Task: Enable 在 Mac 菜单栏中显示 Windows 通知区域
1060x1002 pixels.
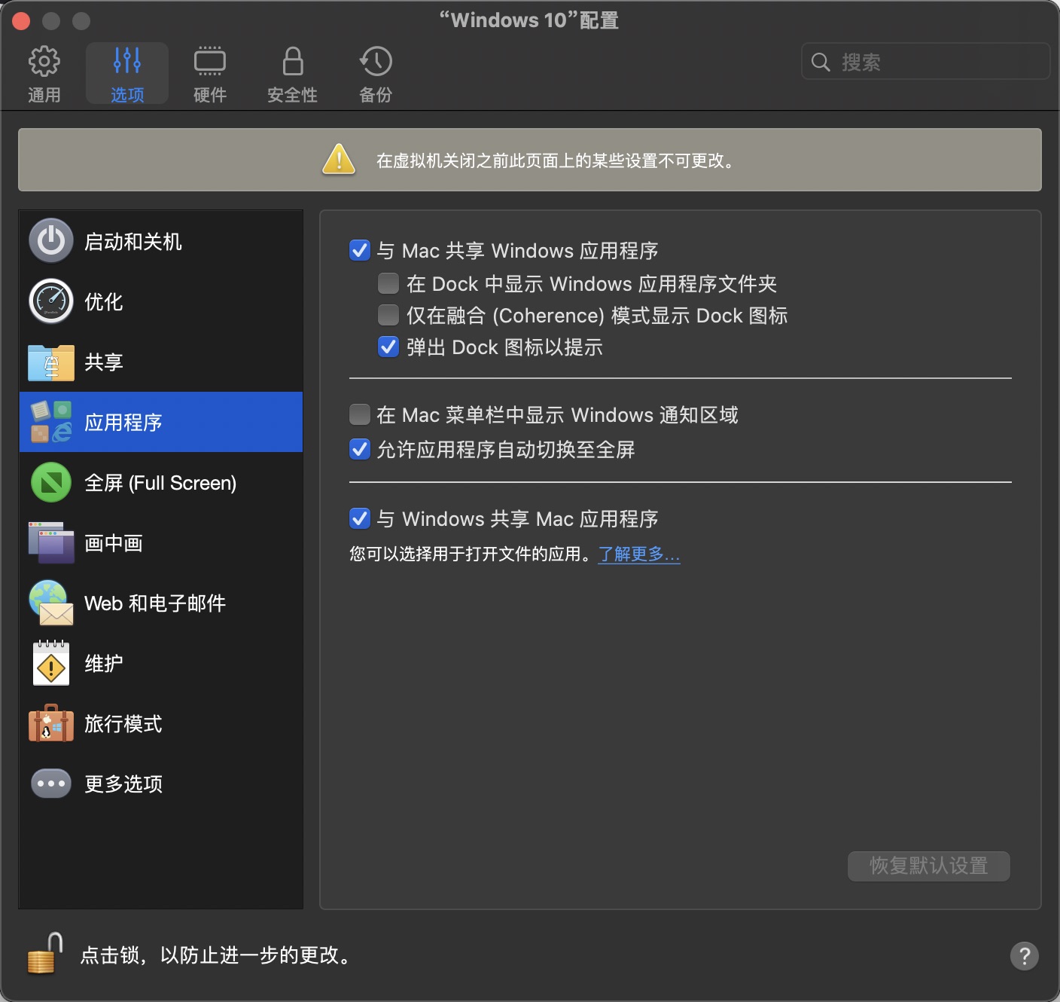Action: (x=360, y=414)
